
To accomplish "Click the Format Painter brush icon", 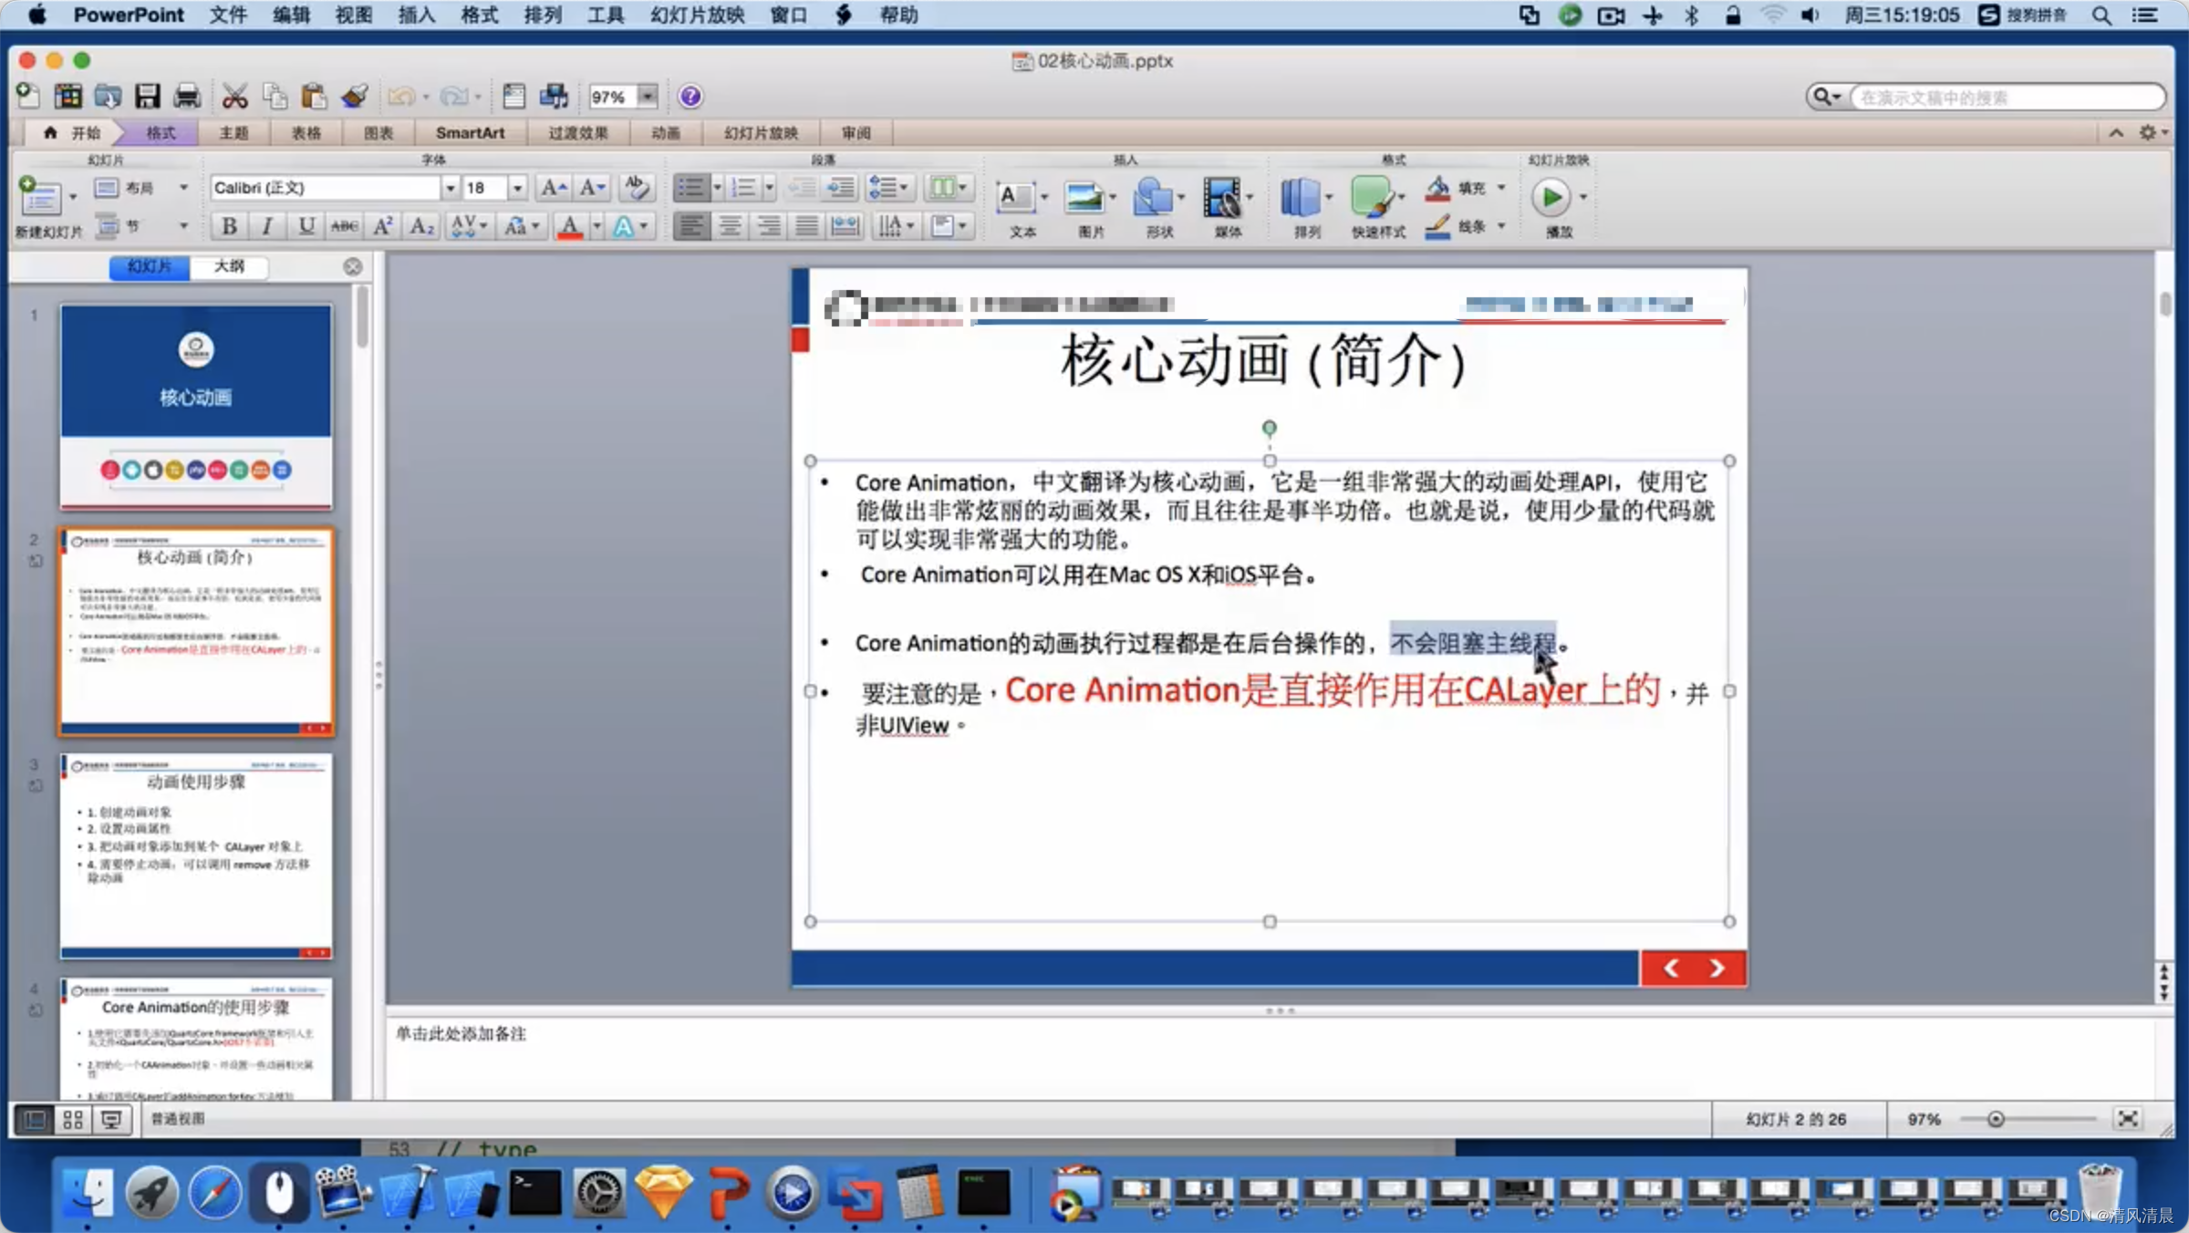I will click(354, 96).
